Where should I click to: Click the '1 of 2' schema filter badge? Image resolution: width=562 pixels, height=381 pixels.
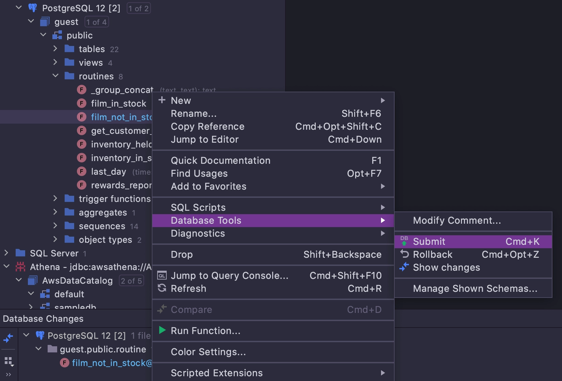click(x=138, y=8)
